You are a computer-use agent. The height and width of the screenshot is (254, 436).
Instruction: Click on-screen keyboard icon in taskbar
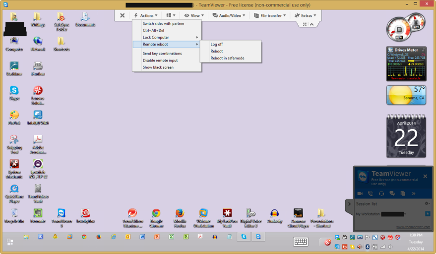coord(301,241)
